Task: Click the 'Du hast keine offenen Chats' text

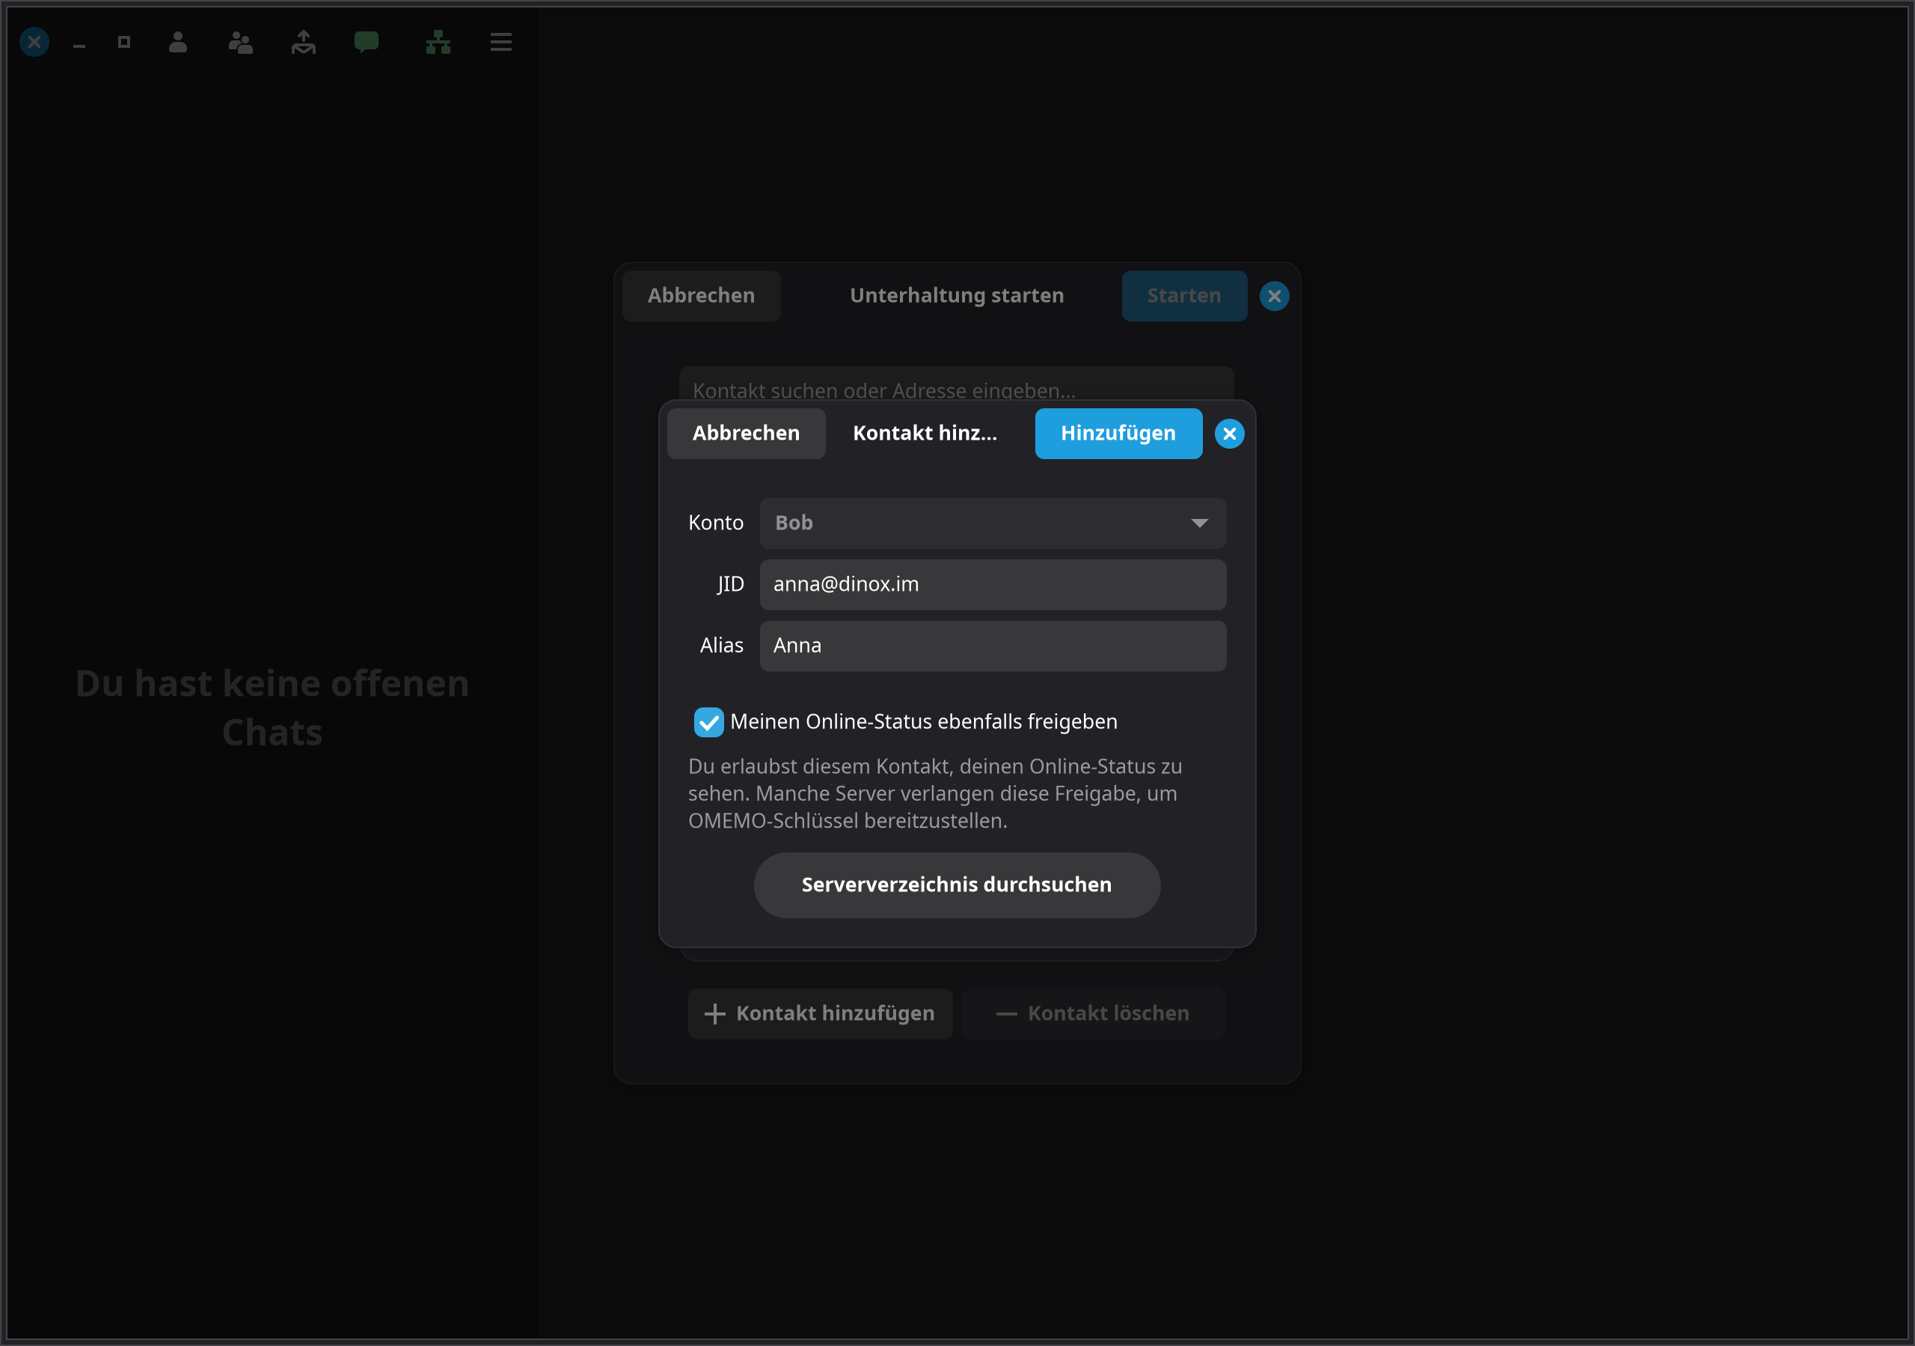Action: (x=272, y=708)
